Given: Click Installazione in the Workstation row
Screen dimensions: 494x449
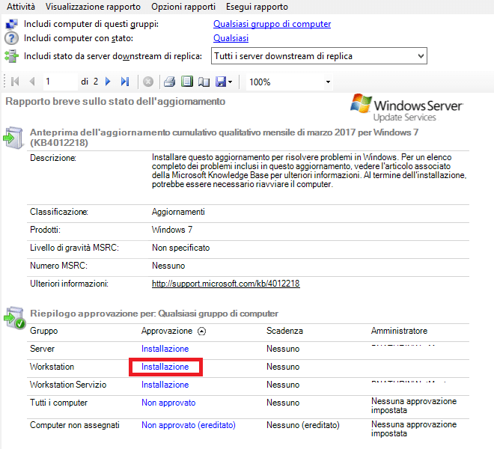Looking at the screenshot, I should pyautogui.click(x=165, y=367).
